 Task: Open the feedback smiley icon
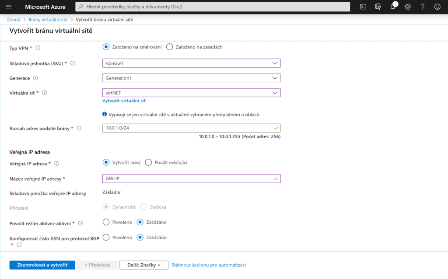pyautogui.click(x=437, y=7)
